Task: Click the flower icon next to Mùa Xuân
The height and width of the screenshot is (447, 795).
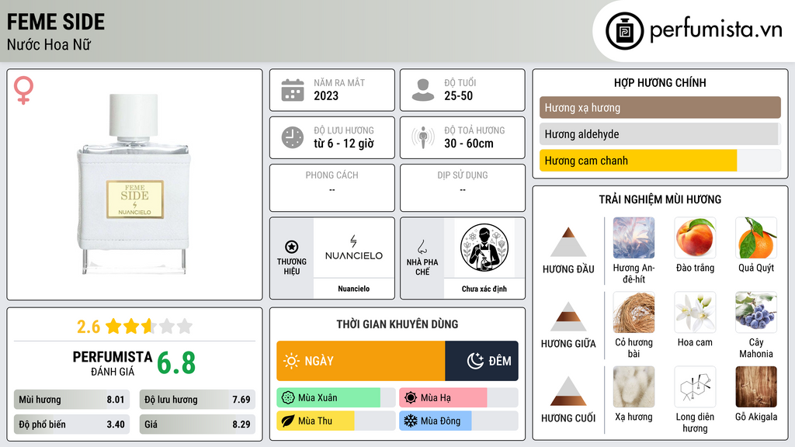Action: pyautogui.click(x=288, y=398)
